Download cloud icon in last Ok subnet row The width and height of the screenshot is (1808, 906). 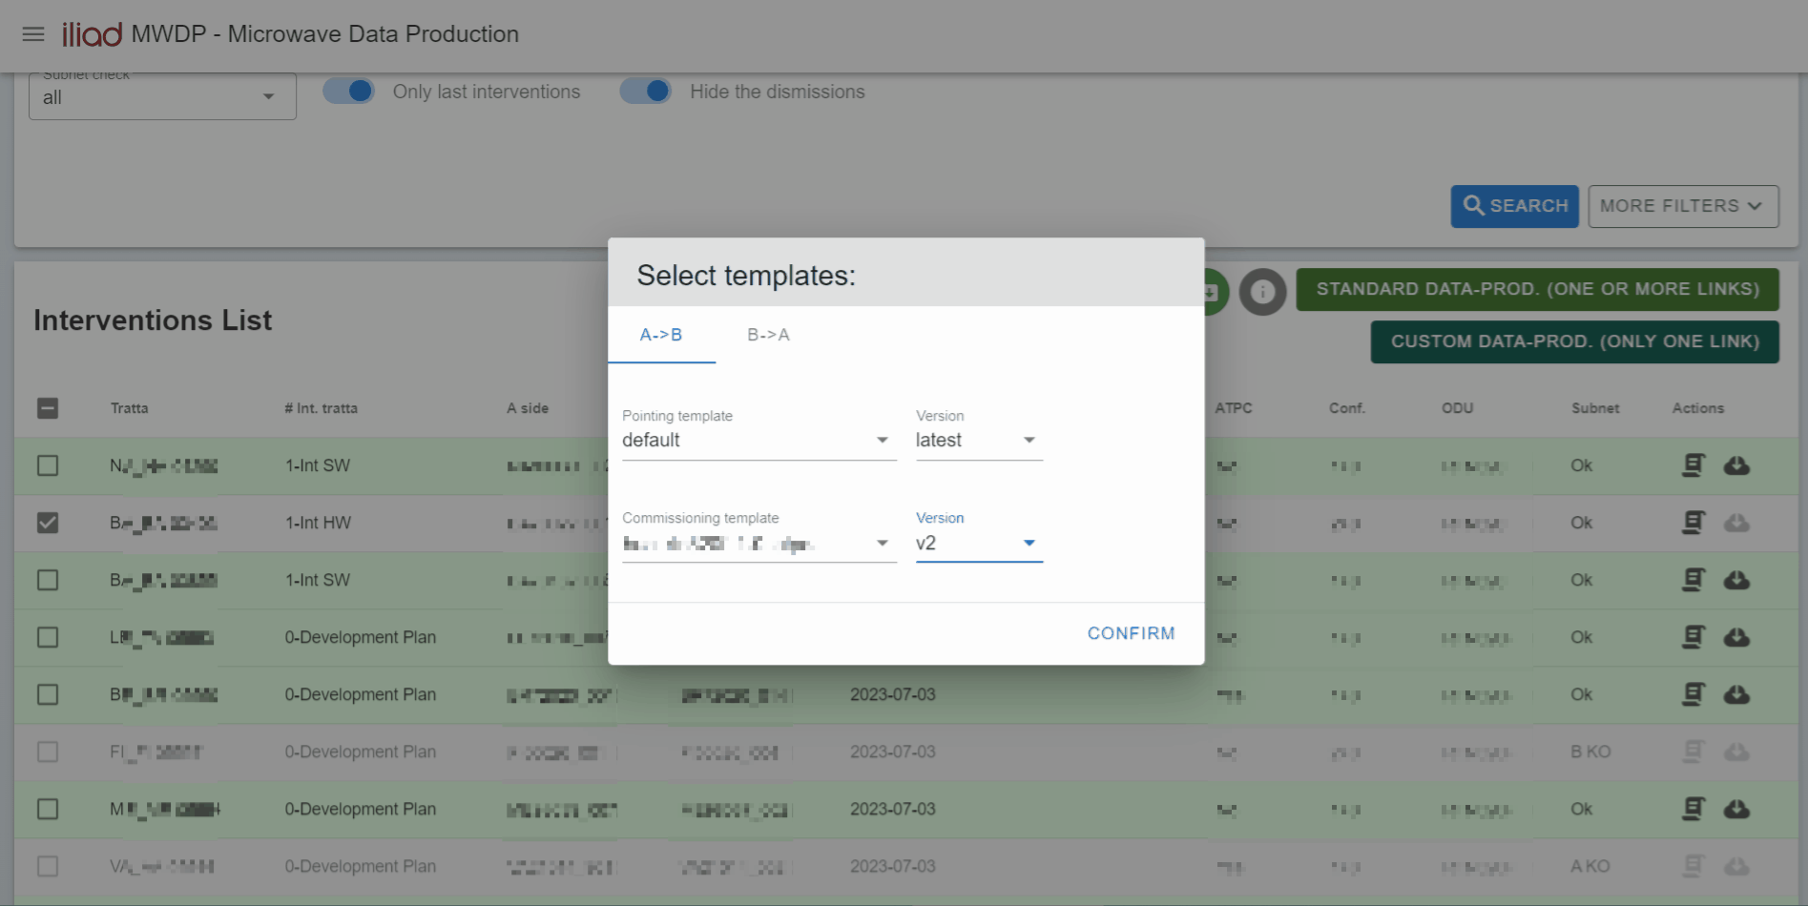[1736, 809]
